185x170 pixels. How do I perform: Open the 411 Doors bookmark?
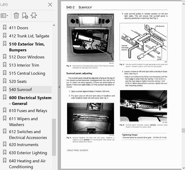pos(18,28)
